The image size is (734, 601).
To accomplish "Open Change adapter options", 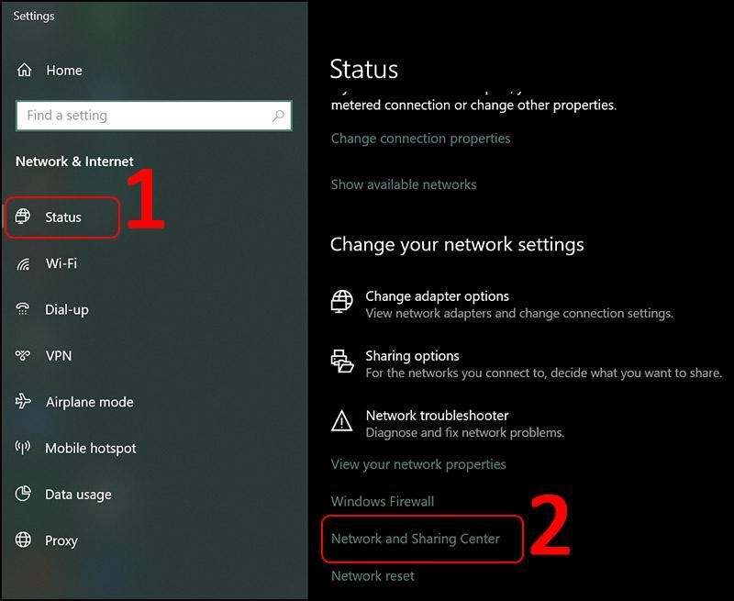I will (437, 296).
